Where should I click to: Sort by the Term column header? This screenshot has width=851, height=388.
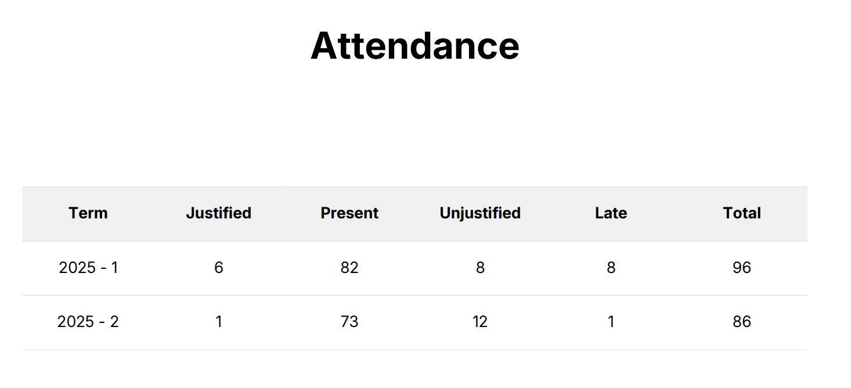[88, 213]
